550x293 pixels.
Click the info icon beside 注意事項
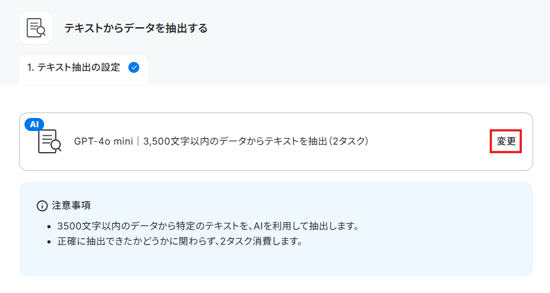(x=42, y=205)
